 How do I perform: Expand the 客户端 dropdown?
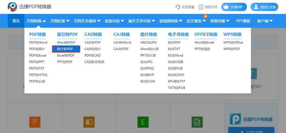point(265,21)
